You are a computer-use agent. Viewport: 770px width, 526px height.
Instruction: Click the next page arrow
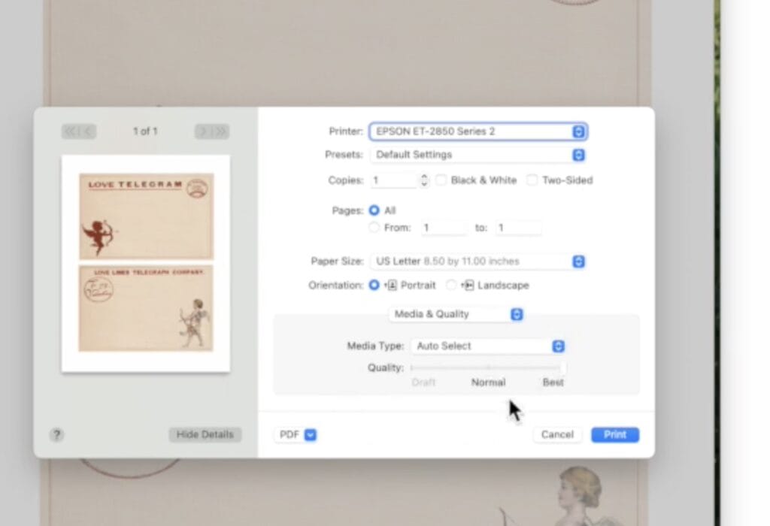(203, 131)
